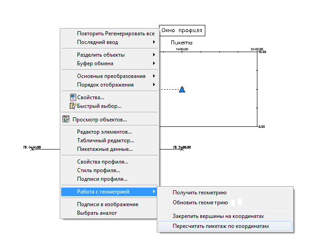The width and height of the screenshot is (324, 251).
Task: Select Закрепить вершины на координатах
Action: 218,216
